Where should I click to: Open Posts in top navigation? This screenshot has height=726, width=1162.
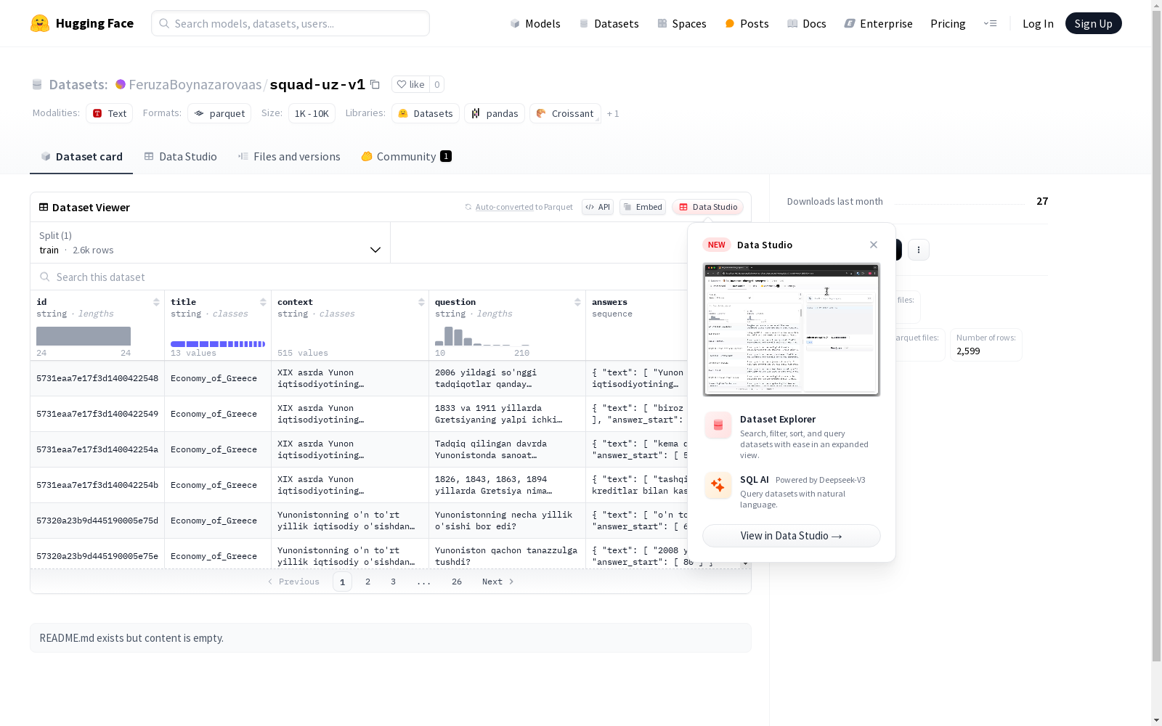pos(747,23)
